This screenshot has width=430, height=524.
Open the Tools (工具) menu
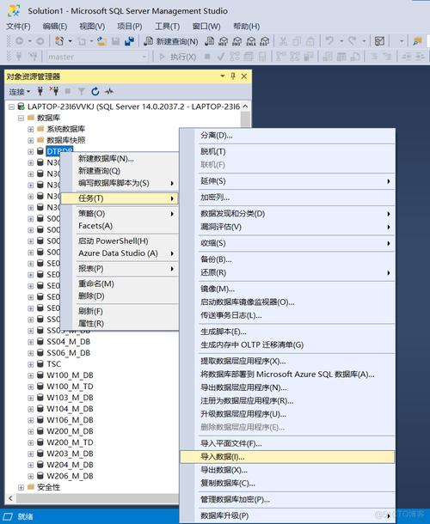pyautogui.click(x=168, y=27)
